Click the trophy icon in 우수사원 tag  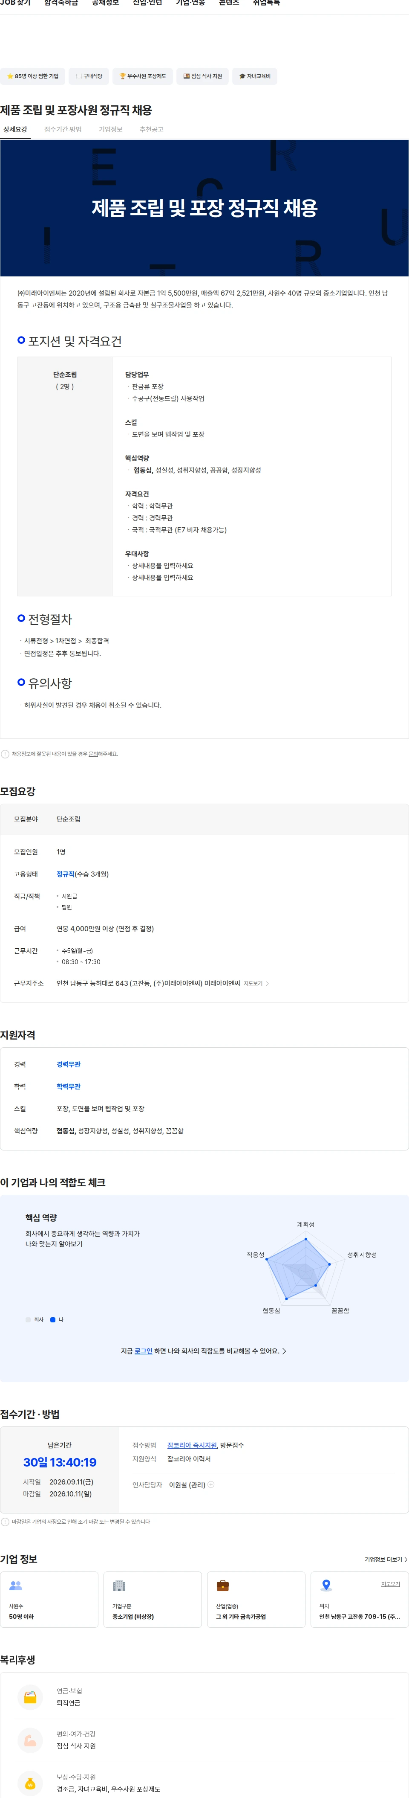[123, 76]
